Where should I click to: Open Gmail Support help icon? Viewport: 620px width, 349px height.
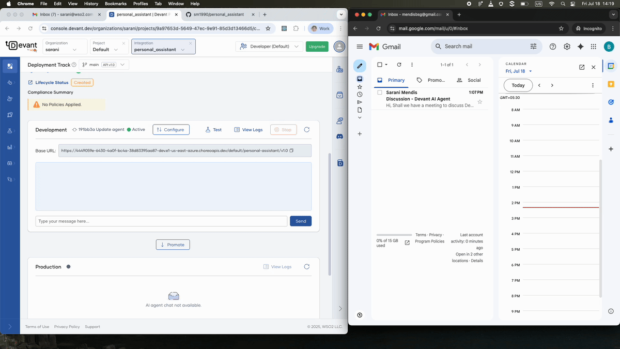click(553, 47)
